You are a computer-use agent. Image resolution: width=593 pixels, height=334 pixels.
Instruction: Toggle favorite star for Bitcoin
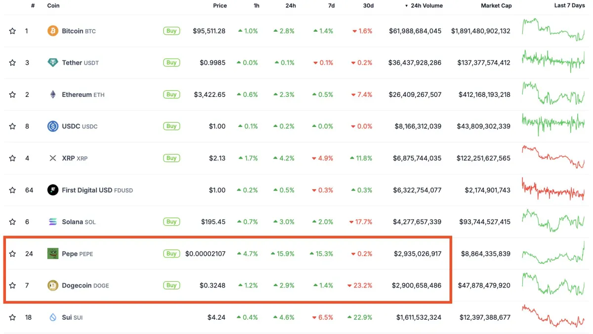[x=12, y=31]
